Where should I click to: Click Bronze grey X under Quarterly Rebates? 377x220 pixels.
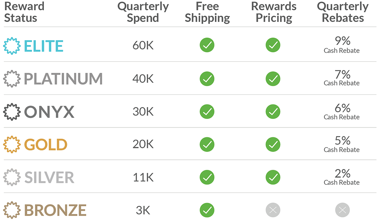pyautogui.click(x=342, y=210)
